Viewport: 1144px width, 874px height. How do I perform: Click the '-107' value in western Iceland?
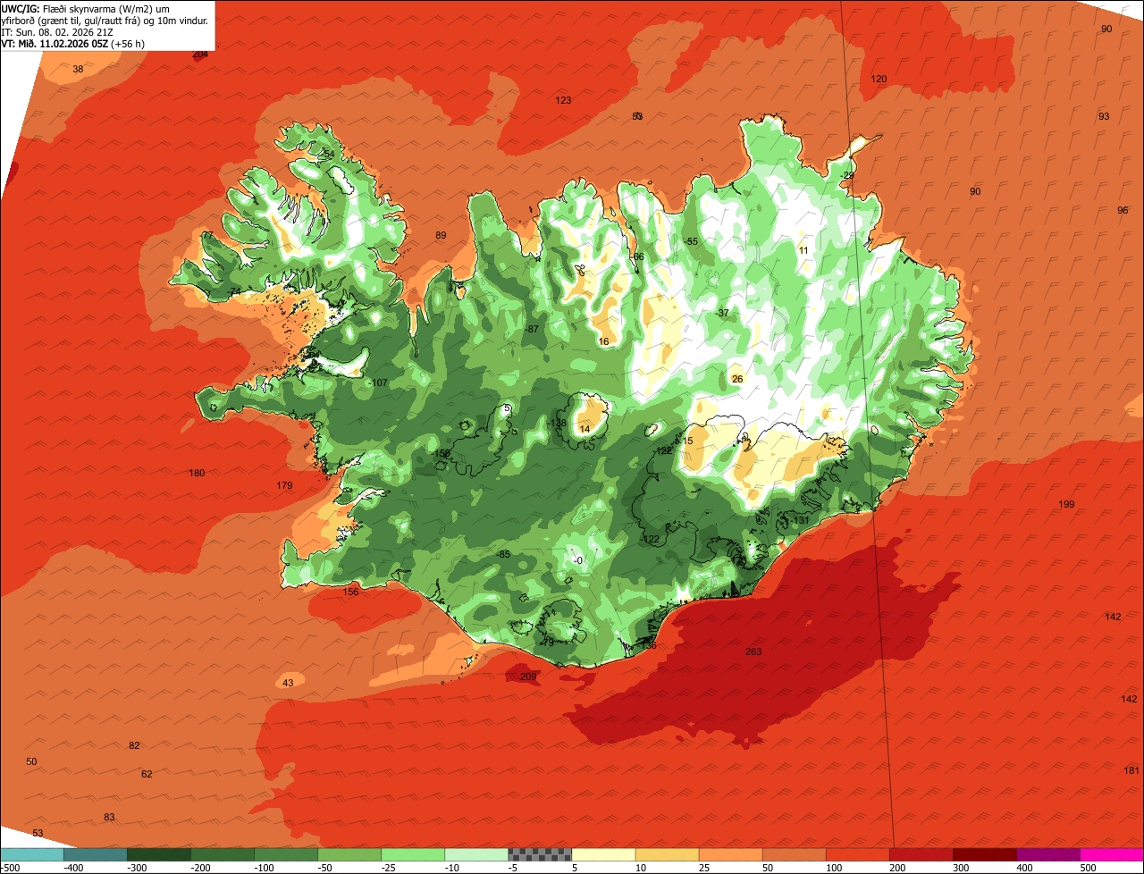tap(378, 382)
